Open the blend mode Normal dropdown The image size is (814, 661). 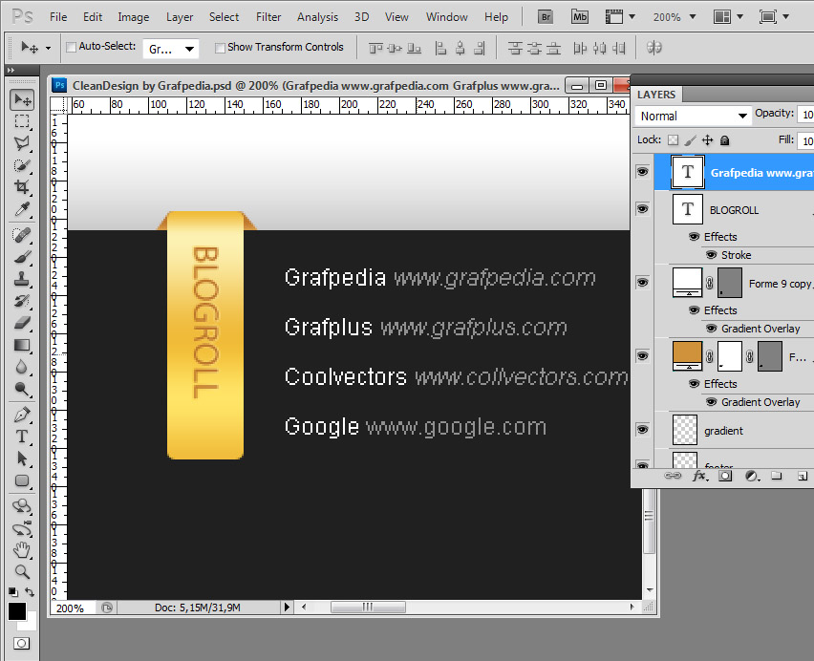pos(693,117)
